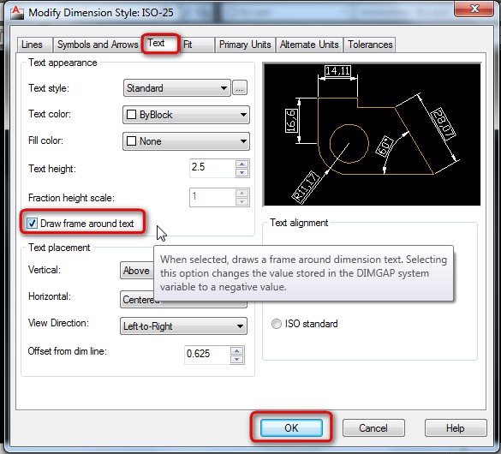The image size is (501, 454).
Task: Confirm changes with the OK button
Action: [x=291, y=427]
